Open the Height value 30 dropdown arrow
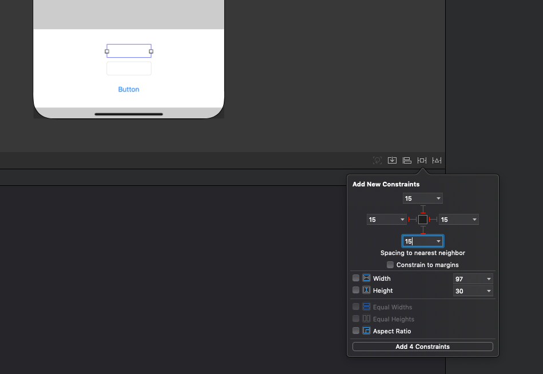 pos(489,291)
